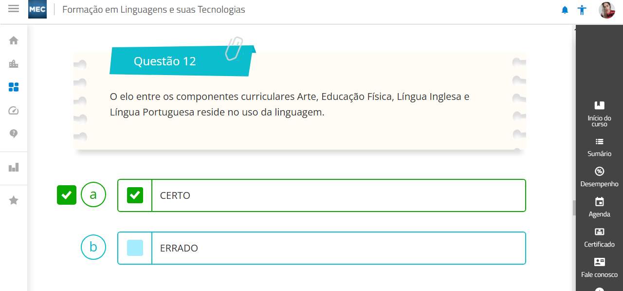Open the favorites star icon

[x=14, y=200]
